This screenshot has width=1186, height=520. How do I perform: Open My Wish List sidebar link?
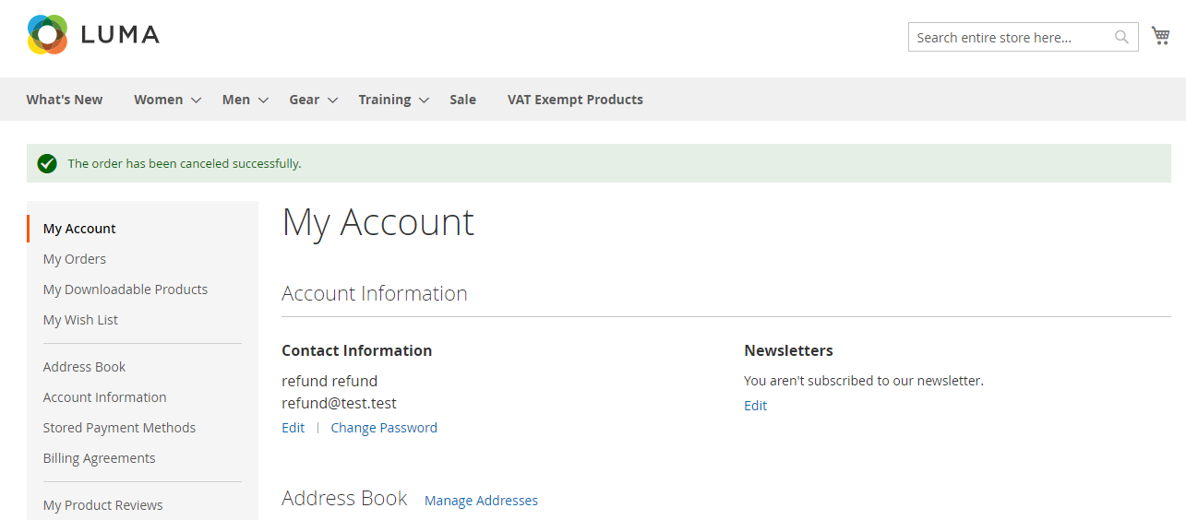(80, 320)
